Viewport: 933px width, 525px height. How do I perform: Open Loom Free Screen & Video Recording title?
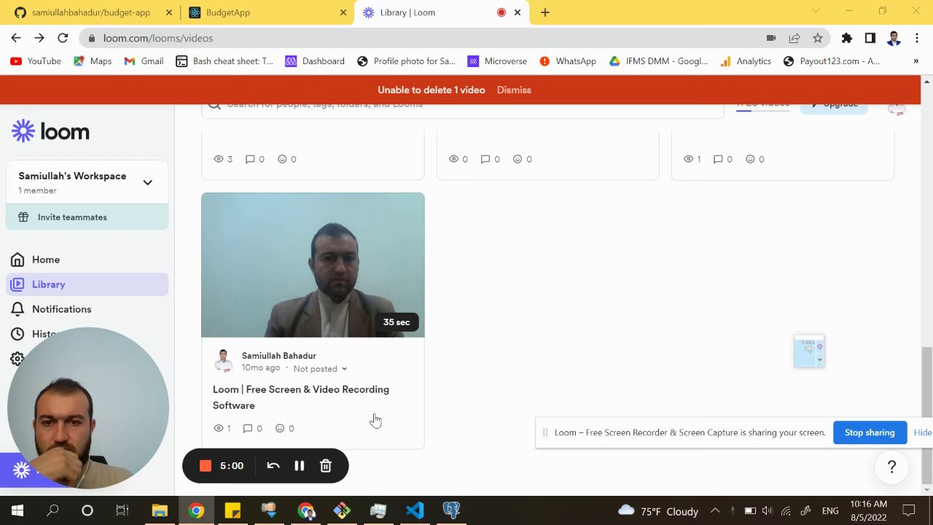click(301, 397)
